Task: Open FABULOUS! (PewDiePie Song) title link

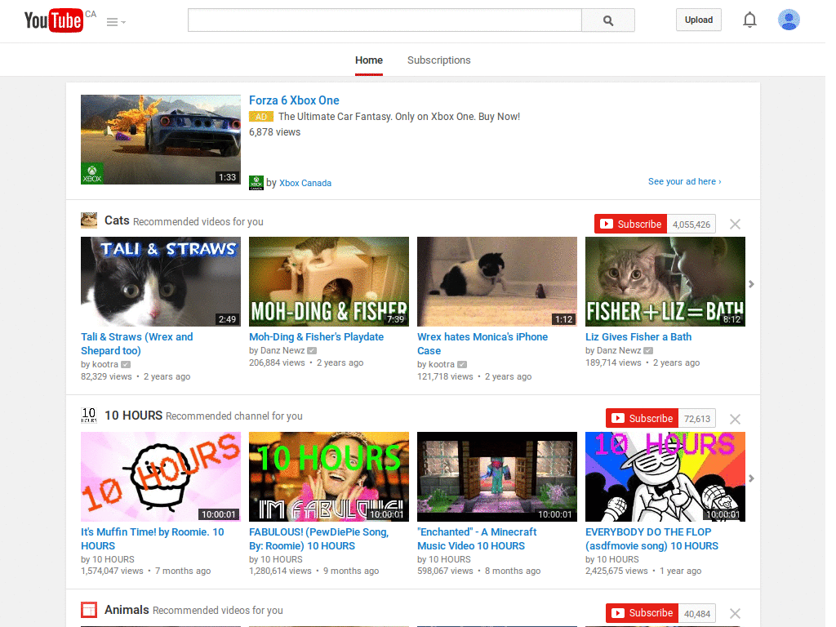Action: (x=319, y=539)
